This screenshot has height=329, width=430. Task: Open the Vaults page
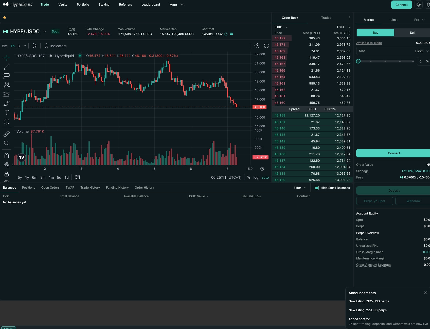[x=63, y=4]
